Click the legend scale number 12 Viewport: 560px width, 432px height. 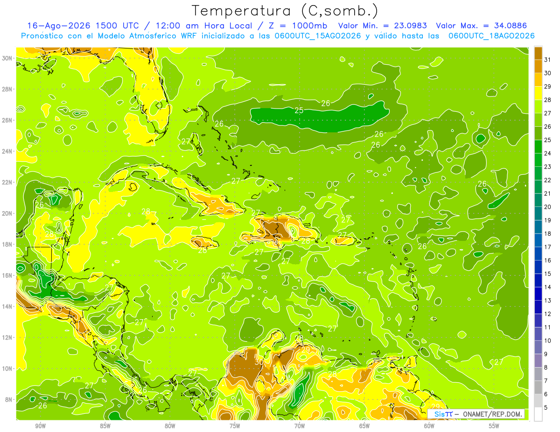tap(548, 314)
